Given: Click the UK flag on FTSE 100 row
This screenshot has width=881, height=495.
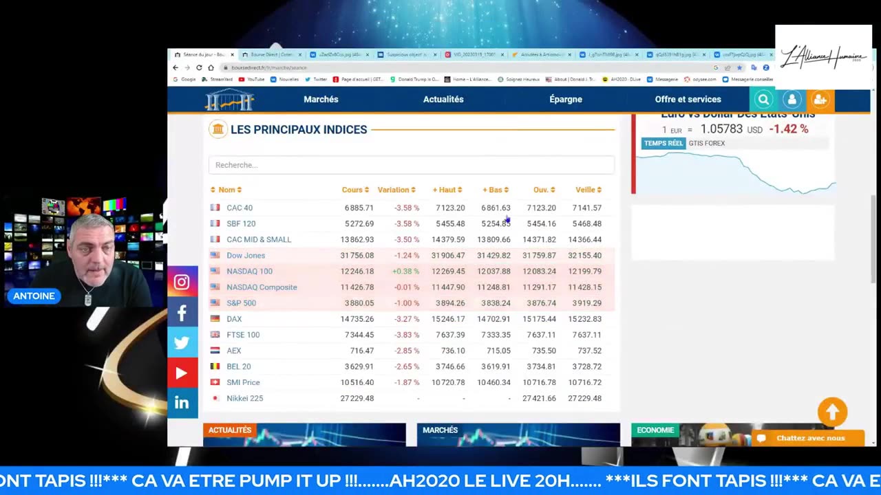Looking at the screenshot, I should pos(215,335).
